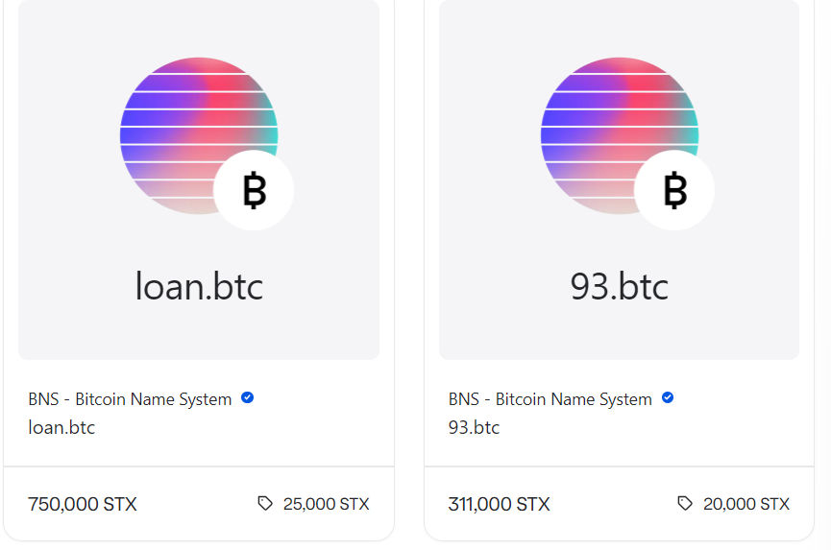The image size is (831, 550).
Task: Click the price tag icon next to 25,000 STX
Action: [x=265, y=503]
